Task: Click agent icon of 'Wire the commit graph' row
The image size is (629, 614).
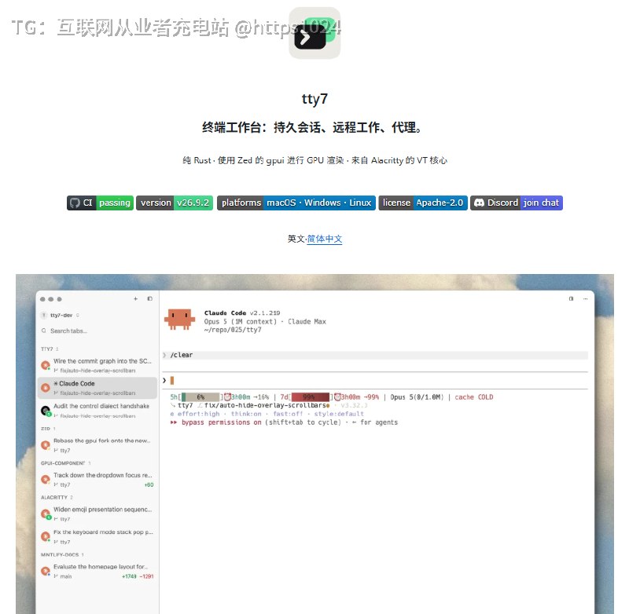Action: click(46, 365)
